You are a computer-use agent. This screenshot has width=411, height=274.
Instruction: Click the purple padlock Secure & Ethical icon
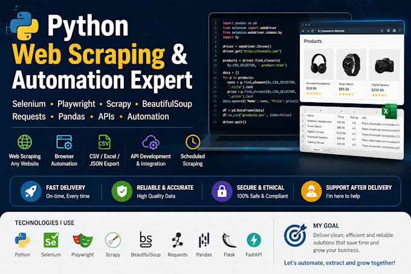click(222, 191)
